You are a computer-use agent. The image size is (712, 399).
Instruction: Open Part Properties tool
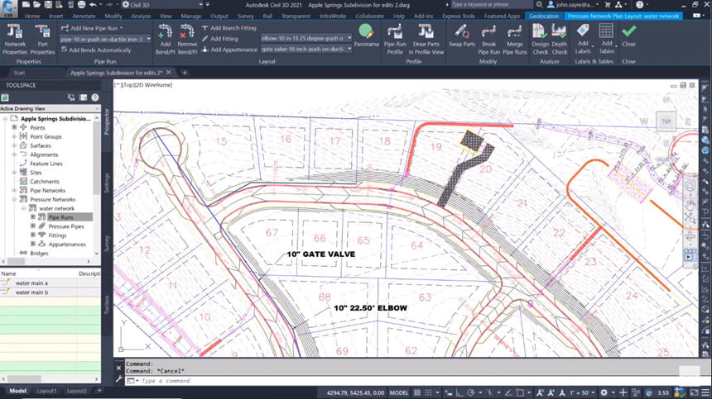click(43, 40)
